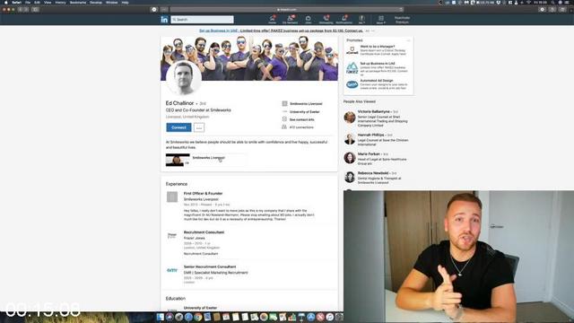Click the blue Connect button
Image resolution: width=574 pixels, height=323 pixels.
tap(178, 127)
